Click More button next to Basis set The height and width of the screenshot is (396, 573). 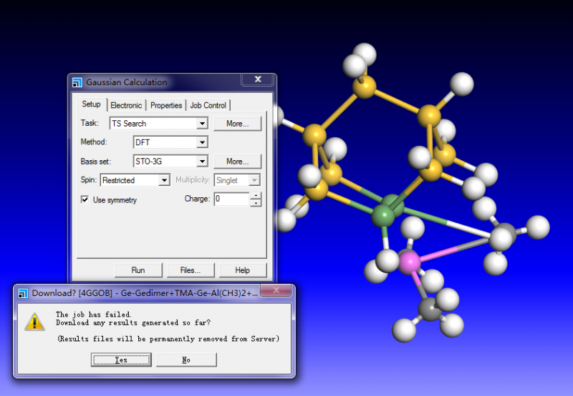tap(238, 161)
